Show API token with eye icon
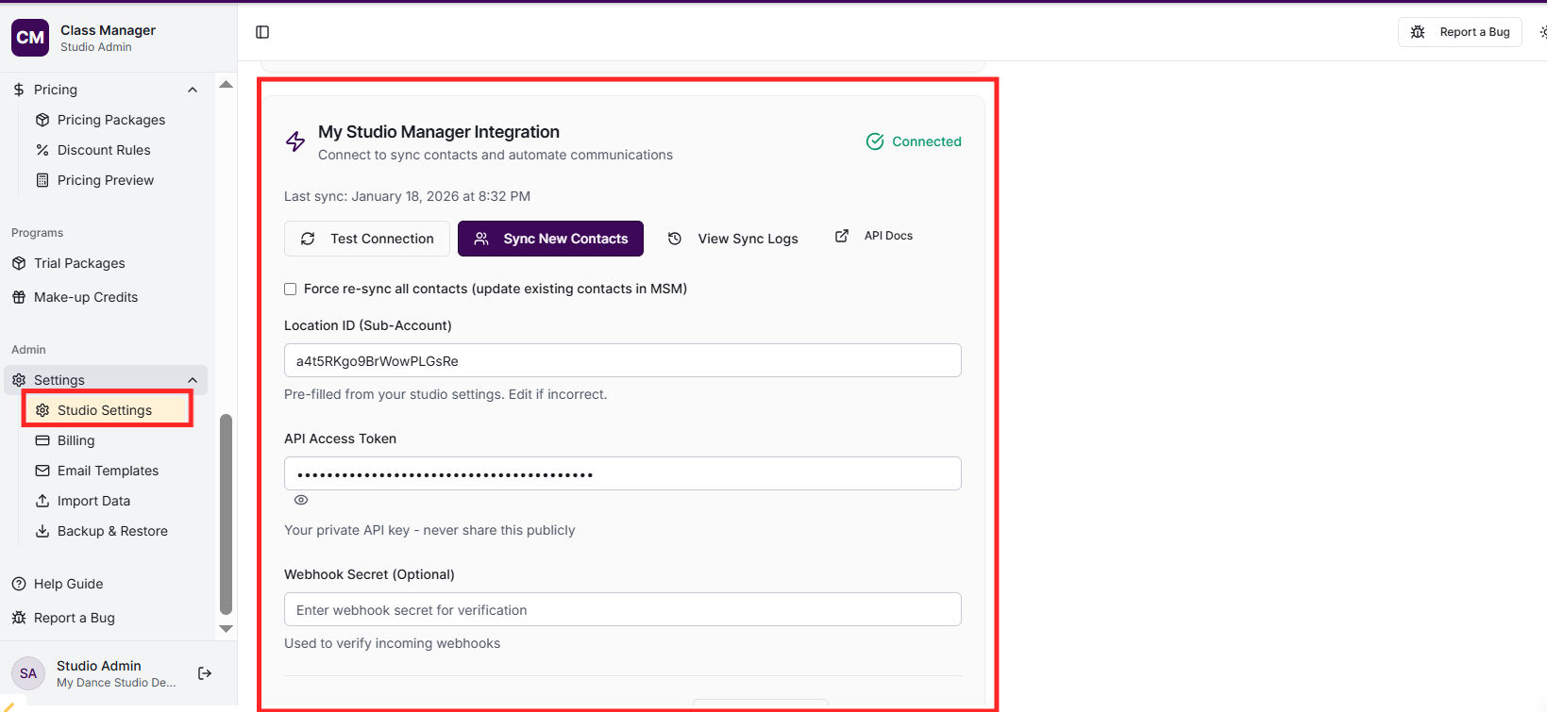Screen dimensions: 1547x712 [301, 500]
